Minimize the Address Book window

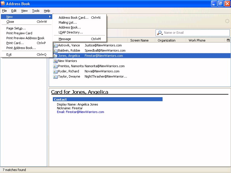[x=214, y=4]
